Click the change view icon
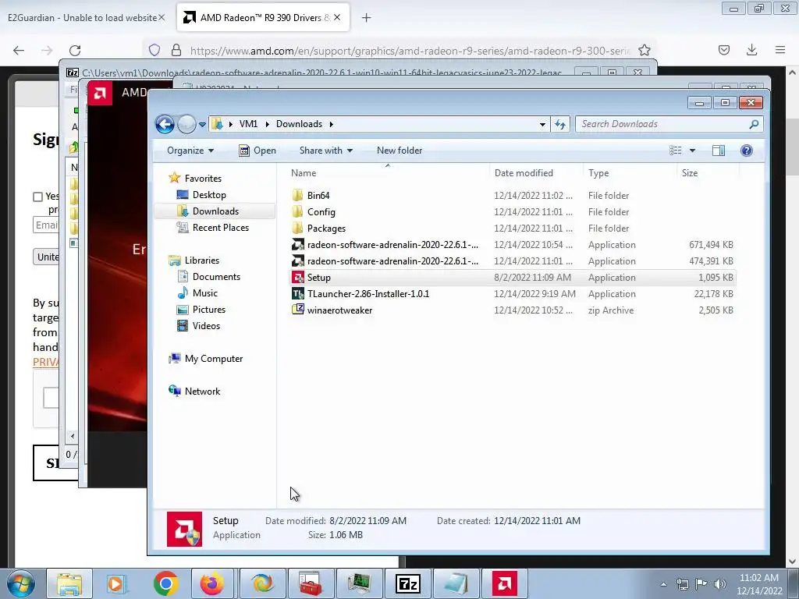 pyautogui.click(x=676, y=151)
